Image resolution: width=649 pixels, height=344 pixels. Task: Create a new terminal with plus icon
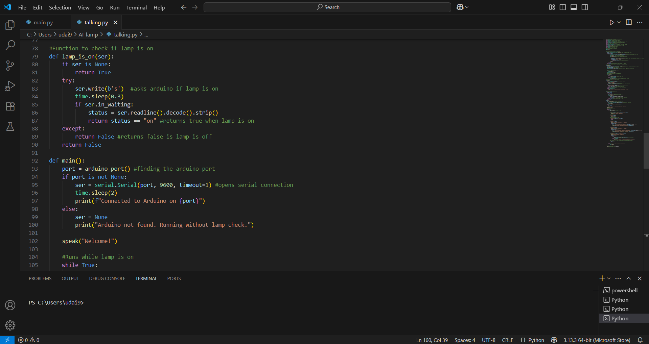click(x=602, y=278)
